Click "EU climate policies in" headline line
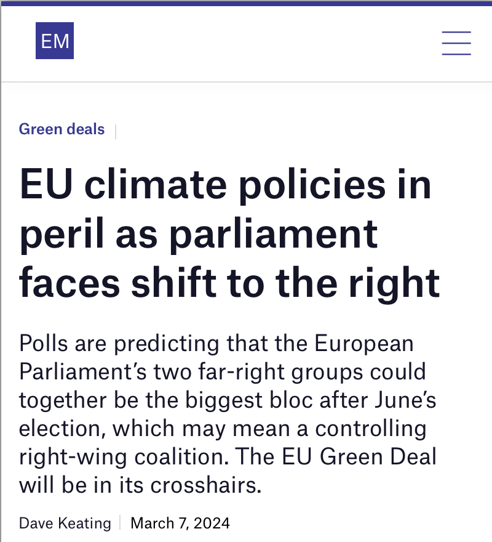The image size is (492, 542). click(x=225, y=185)
